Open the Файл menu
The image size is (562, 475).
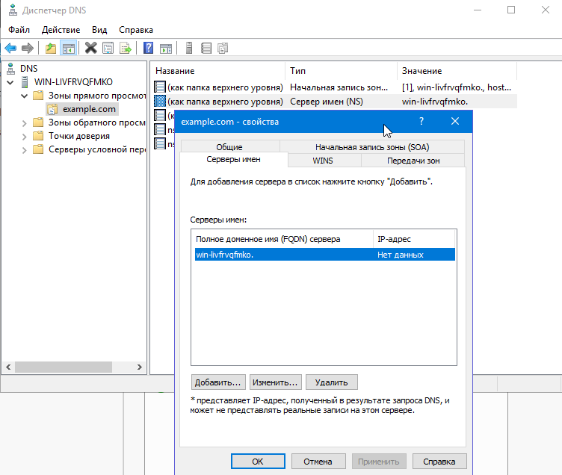click(x=19, y=30)
